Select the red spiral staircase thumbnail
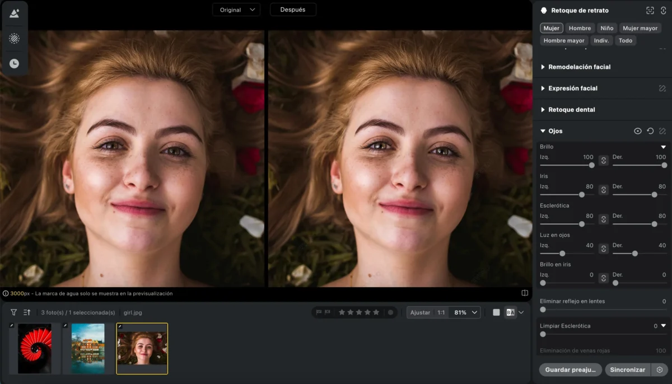Viewport: 672px width, 384px height. (x=35, y=348)
